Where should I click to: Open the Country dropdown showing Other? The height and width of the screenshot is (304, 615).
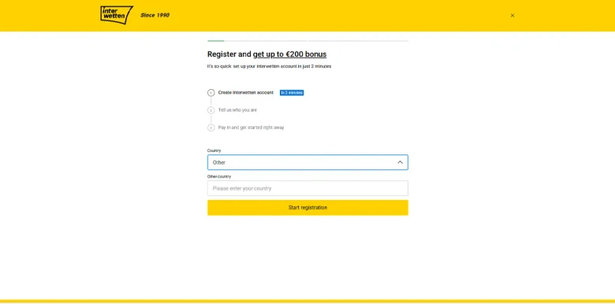click(x=307, y=162)
